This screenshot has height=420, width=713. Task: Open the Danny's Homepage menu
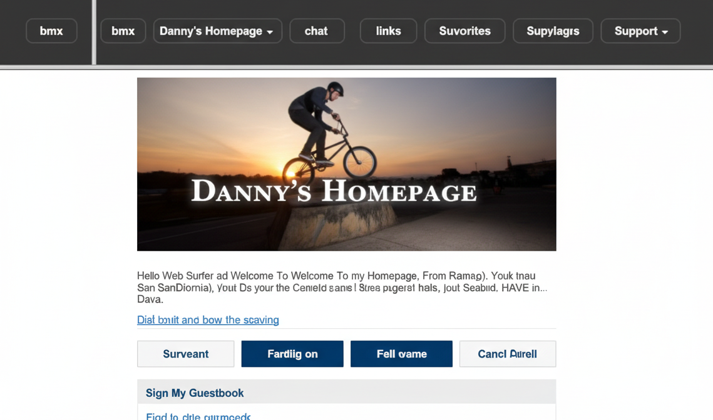(218, 31)
